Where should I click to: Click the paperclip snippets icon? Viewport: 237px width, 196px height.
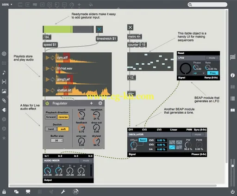4,100
